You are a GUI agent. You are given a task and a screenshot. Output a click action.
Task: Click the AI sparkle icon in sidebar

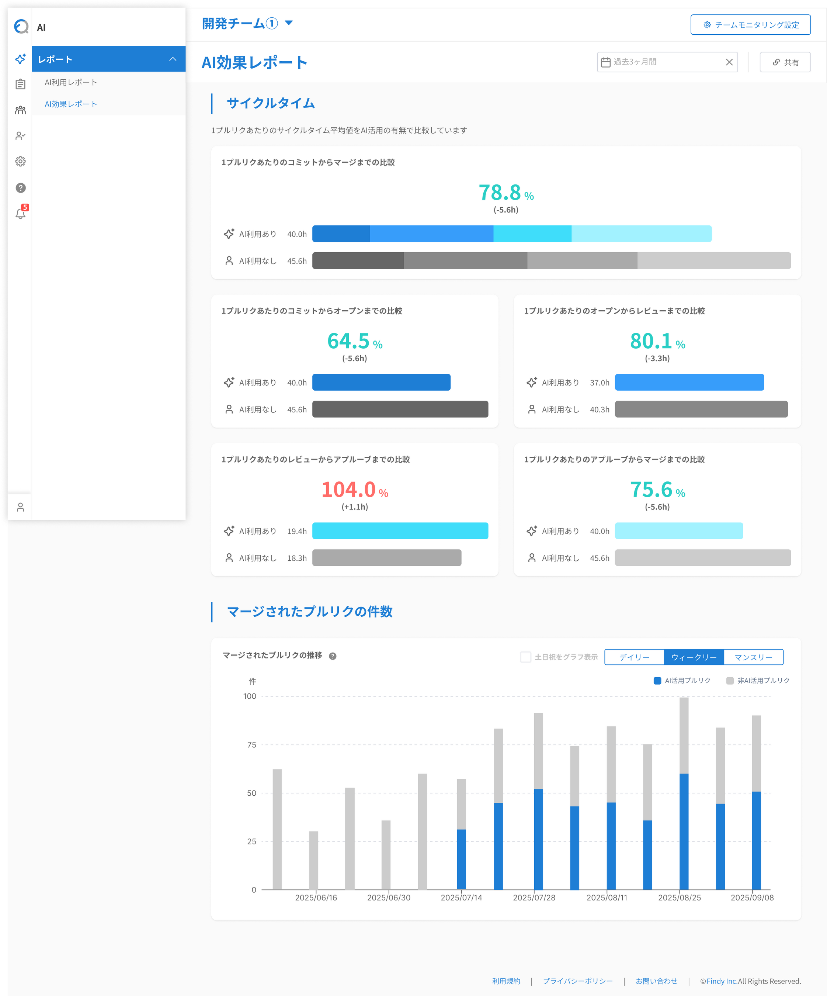pos(20,59)
